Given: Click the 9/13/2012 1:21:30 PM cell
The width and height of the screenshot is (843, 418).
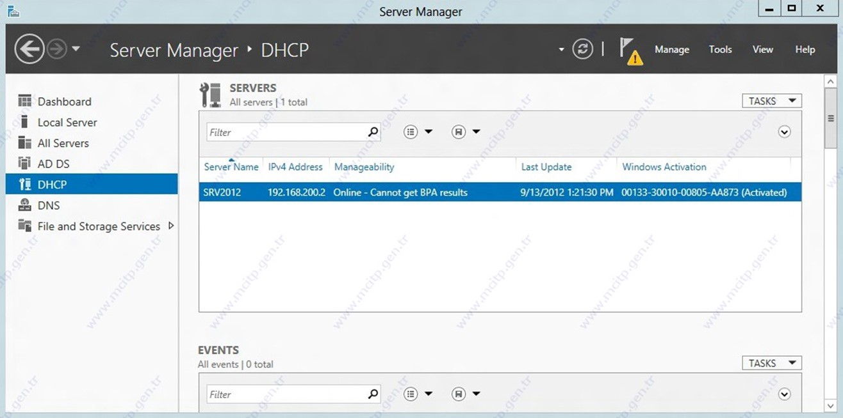Looking at the screenshot, I should [x=567, y=192].
